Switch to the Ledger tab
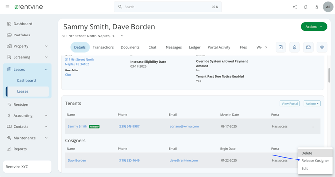Screen dimensions: 335x177 click(x=195, y=47)
